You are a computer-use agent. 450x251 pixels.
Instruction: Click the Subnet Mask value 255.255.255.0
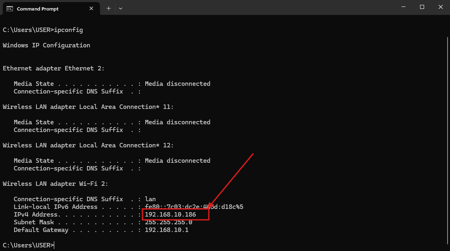pos(168,222)
